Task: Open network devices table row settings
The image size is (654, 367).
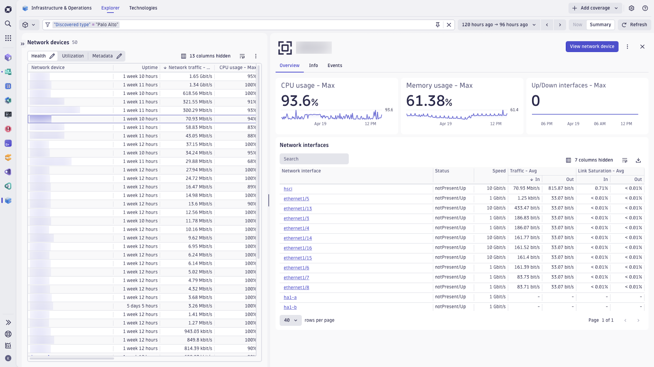Action: tap(242, 56)
